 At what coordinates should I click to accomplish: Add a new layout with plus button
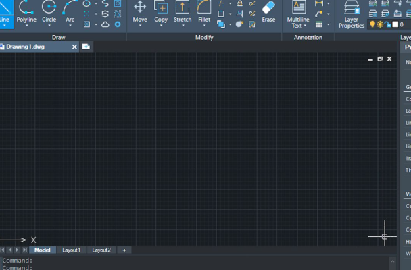124,250
